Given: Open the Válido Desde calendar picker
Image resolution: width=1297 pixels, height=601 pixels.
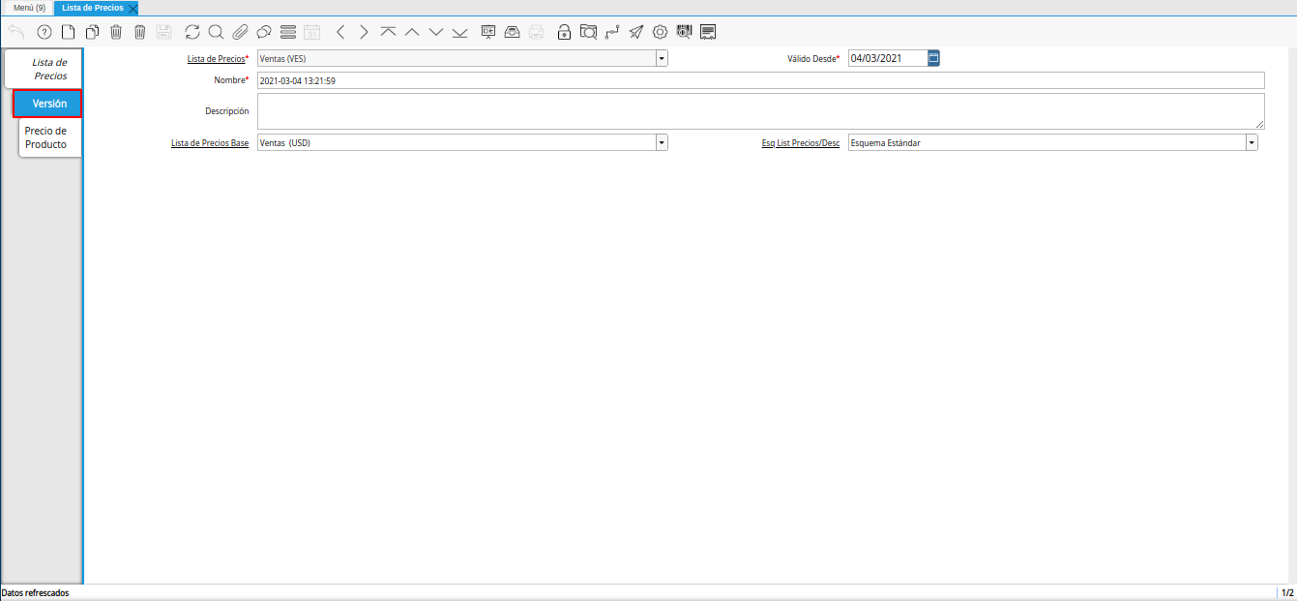Looking at the screenshot, I should (933, 58).
